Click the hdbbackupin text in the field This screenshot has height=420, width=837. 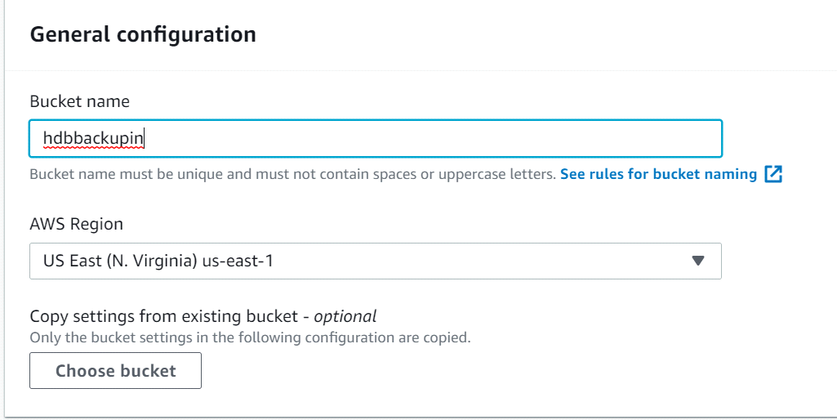94,139
